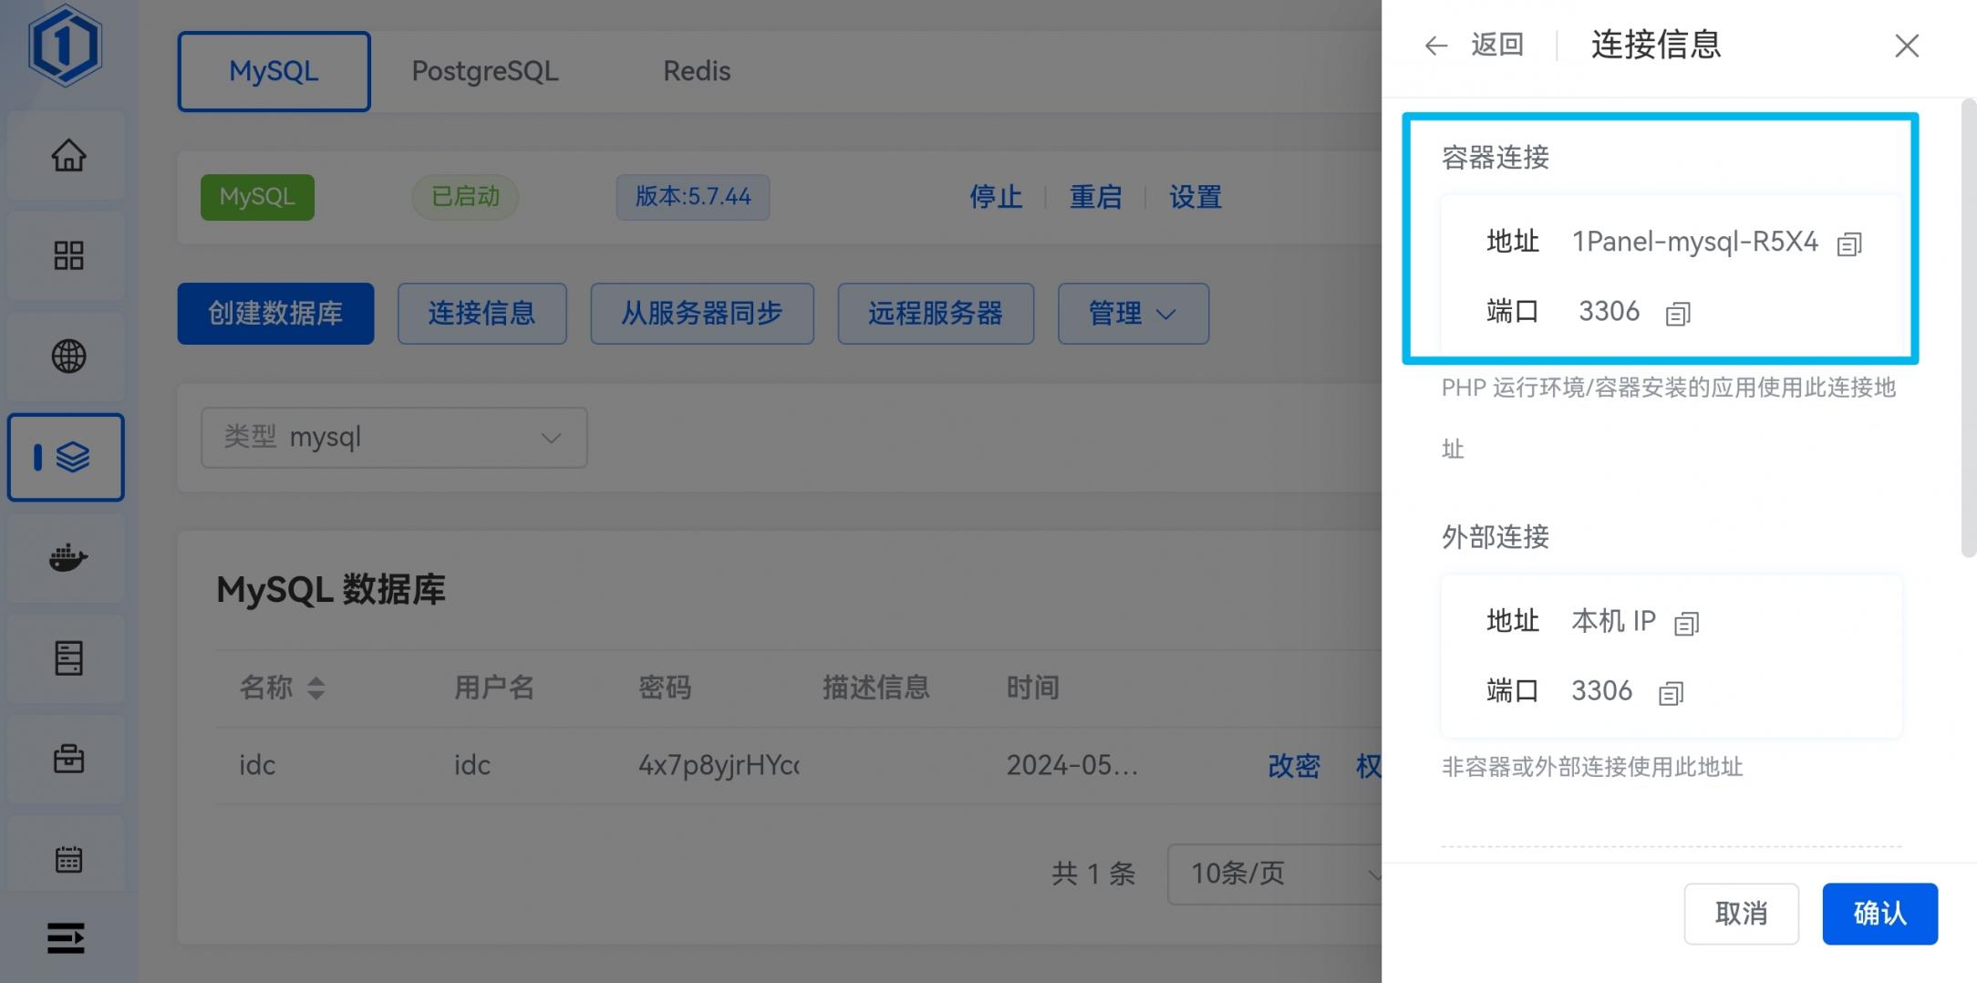Click the green MySQL tag
This screenshot has height=983, width=1977.
[x=257, y=197]
